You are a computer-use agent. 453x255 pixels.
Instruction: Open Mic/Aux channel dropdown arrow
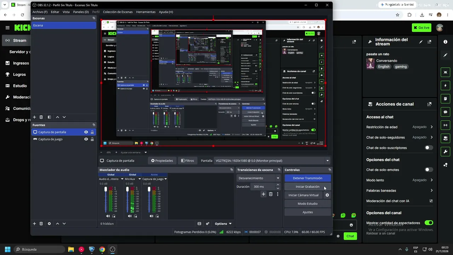139,179
